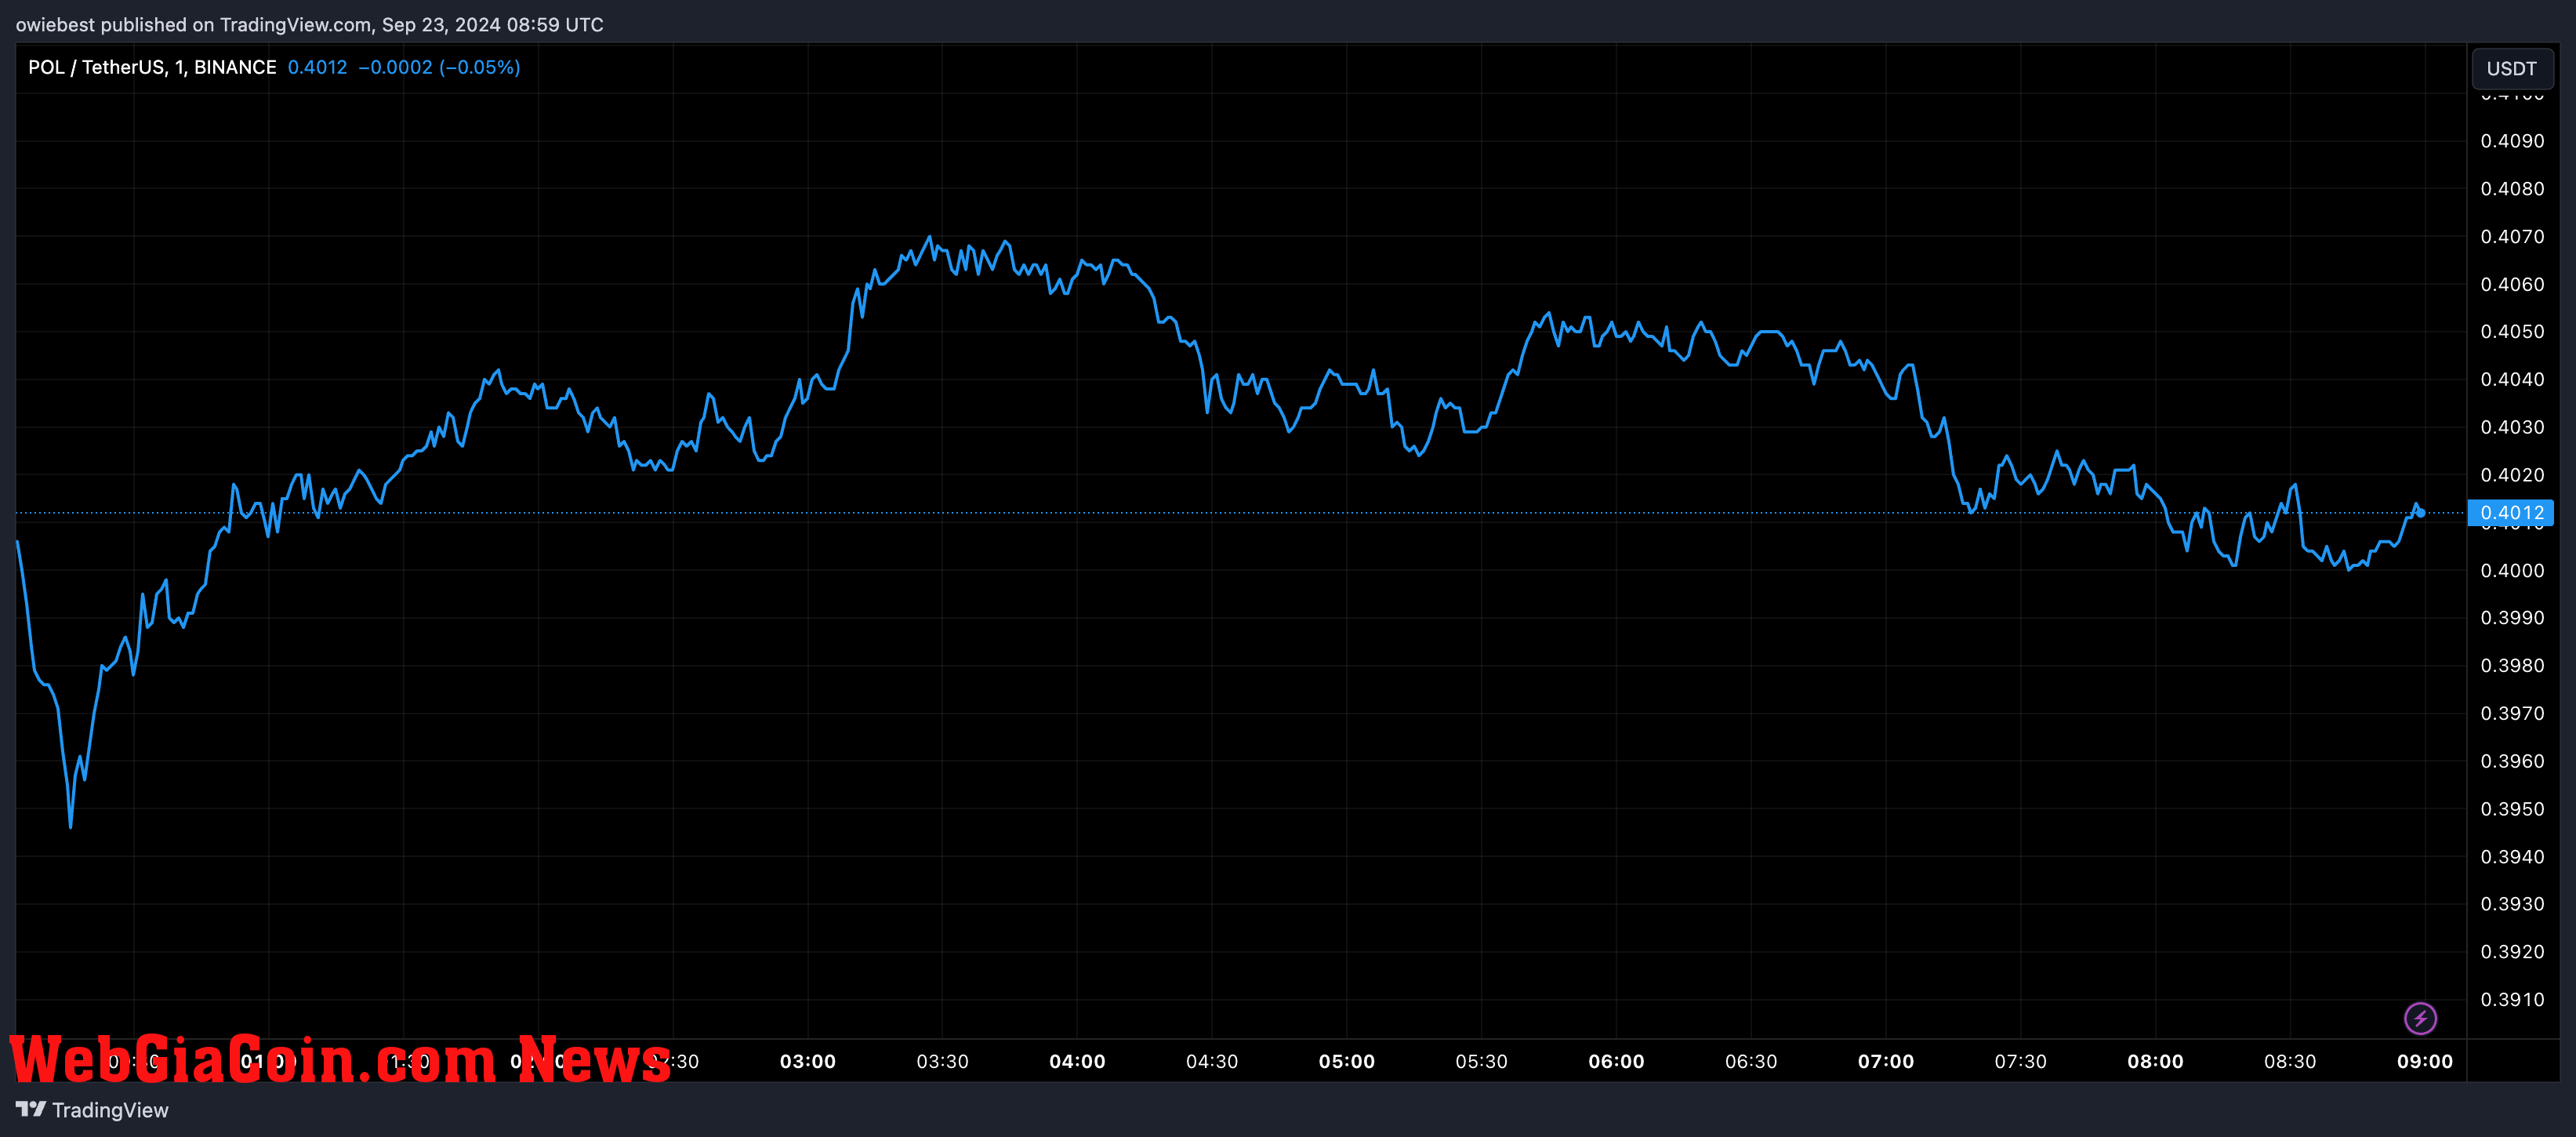
Task: Click the 0.4012 current price label
Action: pos(2511,513)
